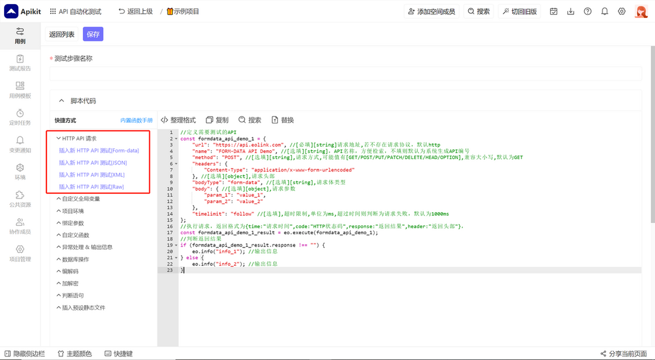This screenshot has width=655, height=360.
Task: Click the "https://api.eolink.com" url string
Action: (x=249, y=145)
